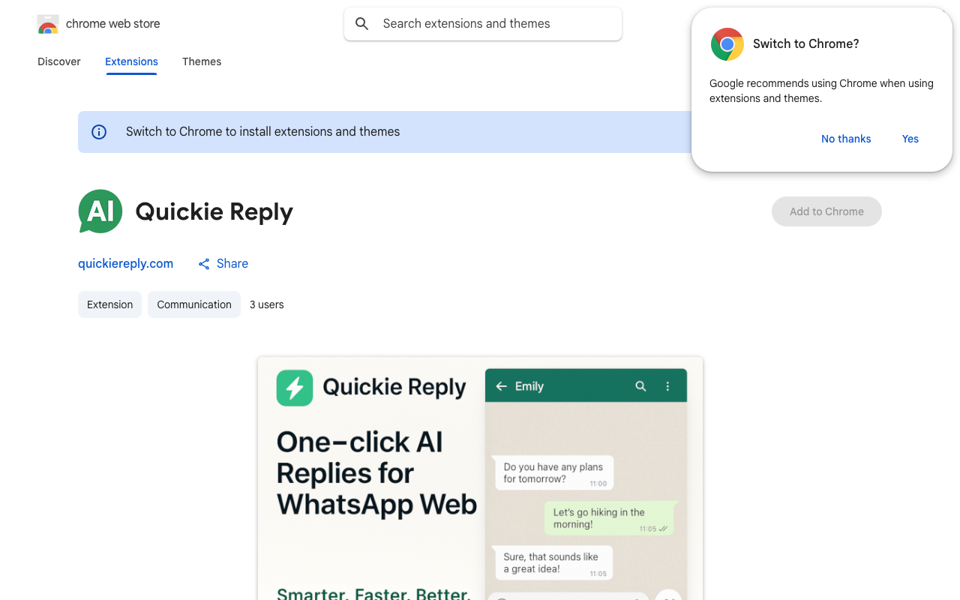Switch to the Discover tab
The image size is (960, 600).
(x=58, y=61)
